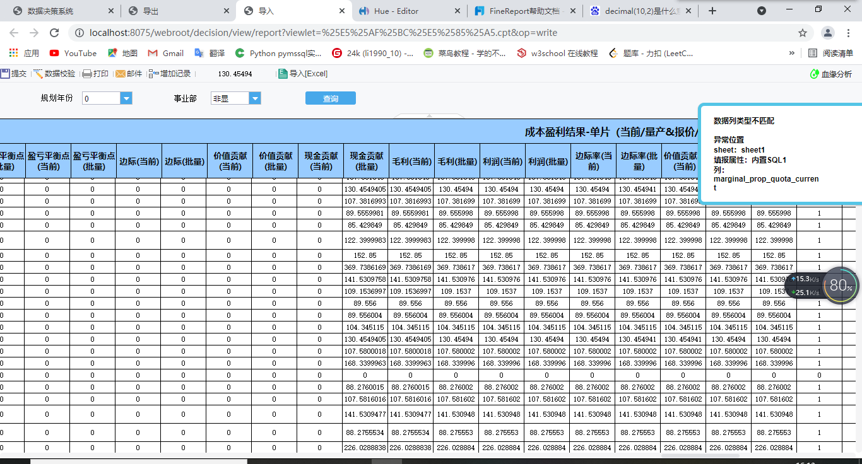Image resolution: width=862 pixels, height=464 pixels.
Task: Click the 盈亏平衡点(当前) column header
Action: click(48, 161)
